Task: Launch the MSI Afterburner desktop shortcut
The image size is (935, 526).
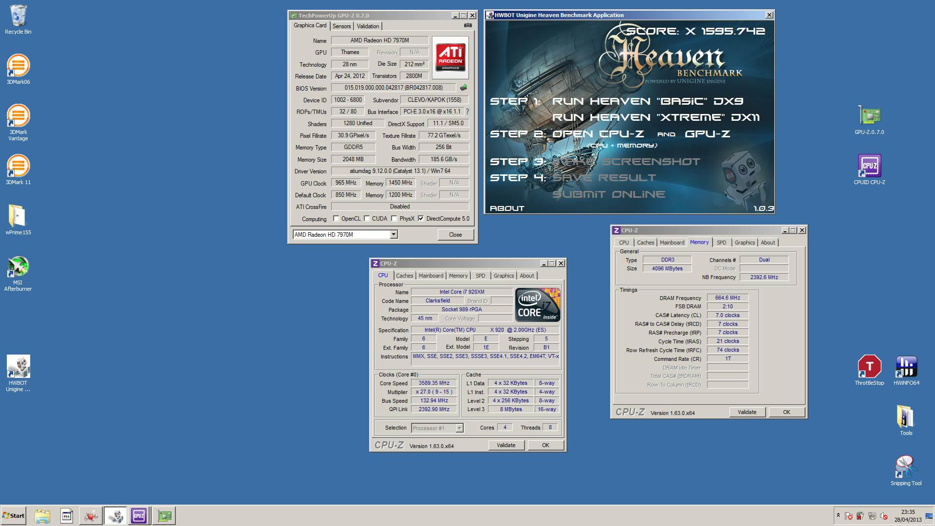Action: pos(18,273)
